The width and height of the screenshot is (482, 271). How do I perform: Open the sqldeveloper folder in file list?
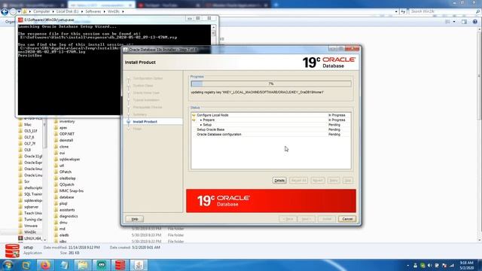pyautogui.click(x=69, y=159)
